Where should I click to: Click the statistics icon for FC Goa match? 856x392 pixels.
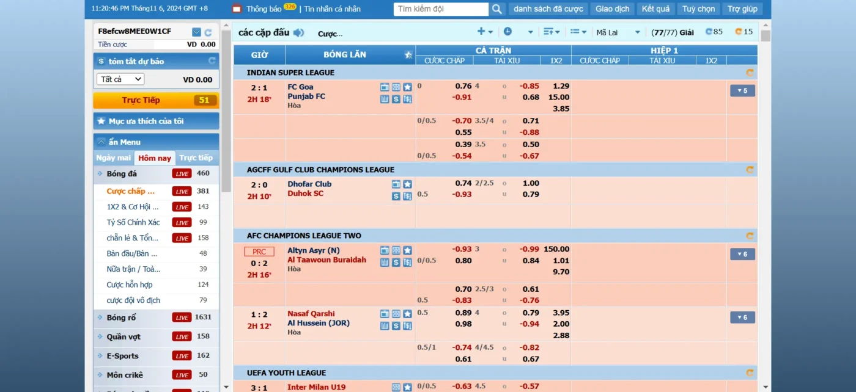pyautogui.click(x=385, y=99)
